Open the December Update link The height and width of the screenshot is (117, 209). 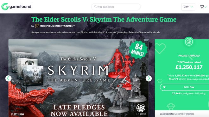point(184,114)
